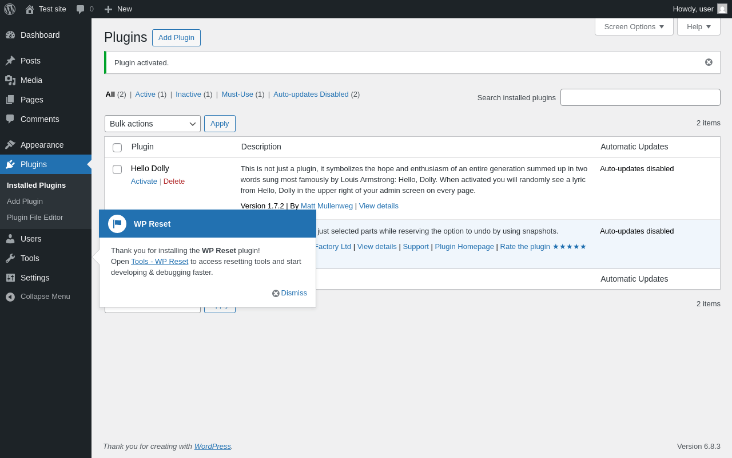This screenshot has width=732, height=458.
Task: Open Installed Plugins submenu item
Action: tap(37, 185)
